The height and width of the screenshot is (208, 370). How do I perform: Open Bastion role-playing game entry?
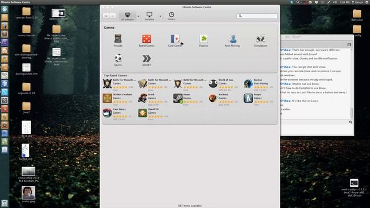coord(258,85)
